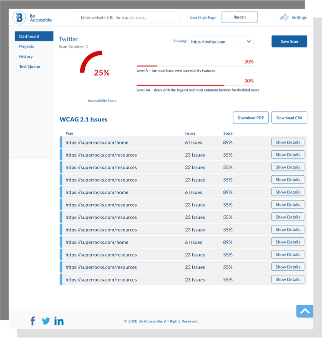The width and height of the screenshot is (322, 338).
Task: Click the Scan Counter: 3 text
Action: (73, 47)
